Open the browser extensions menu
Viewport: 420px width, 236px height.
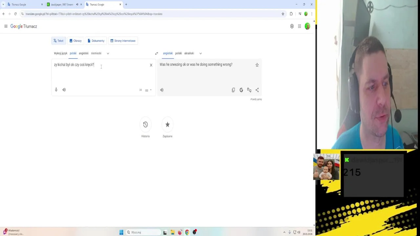(291, 14)
